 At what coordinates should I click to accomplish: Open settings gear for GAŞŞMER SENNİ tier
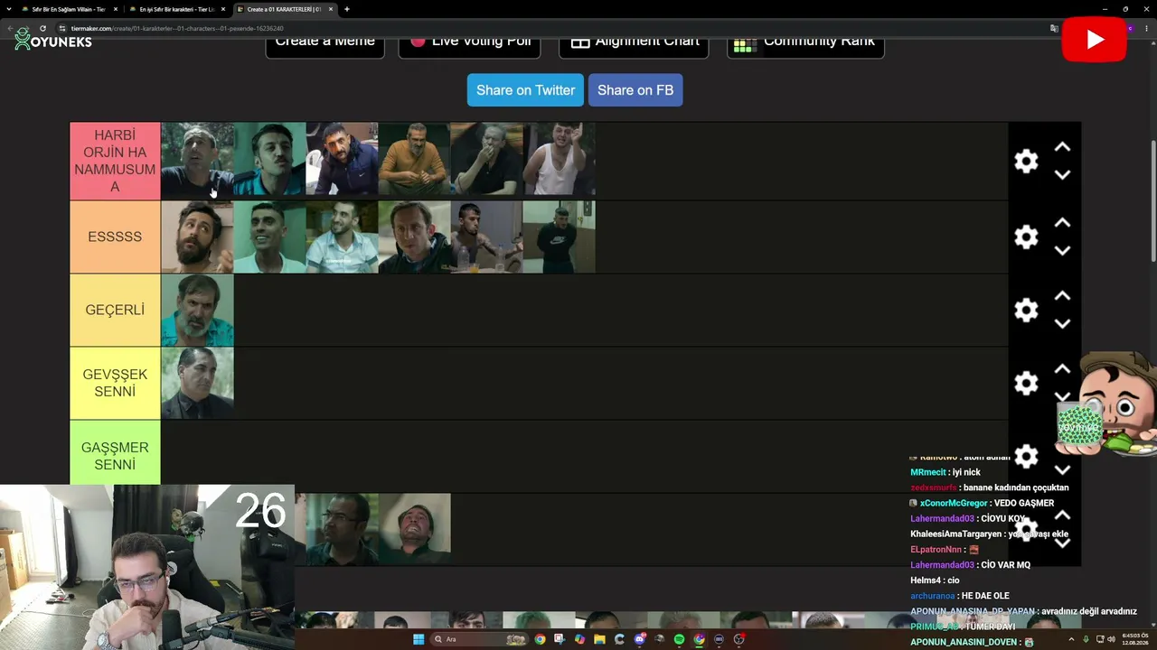pyautogui.click(x=1026, y=456)
